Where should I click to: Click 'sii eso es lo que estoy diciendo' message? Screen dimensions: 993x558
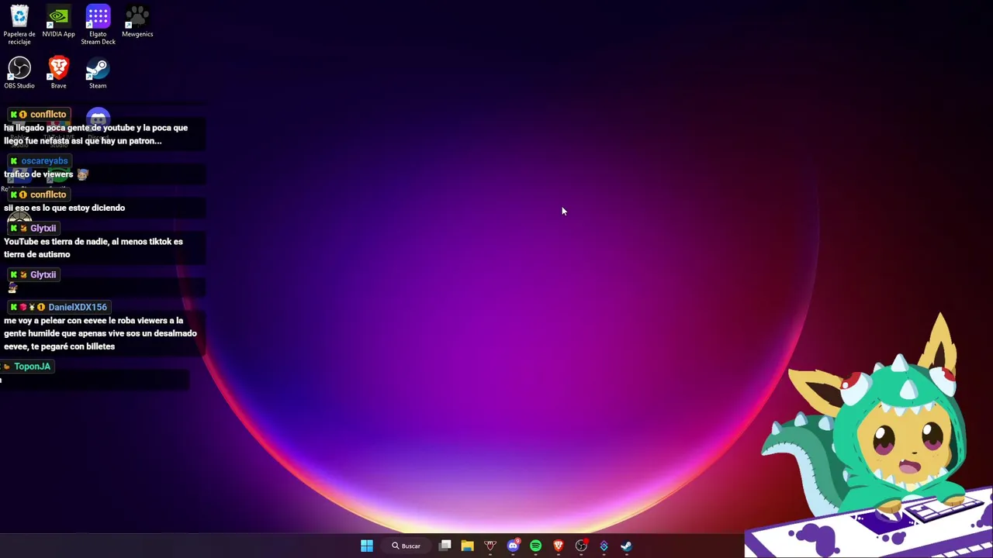(x=64, y=208)
